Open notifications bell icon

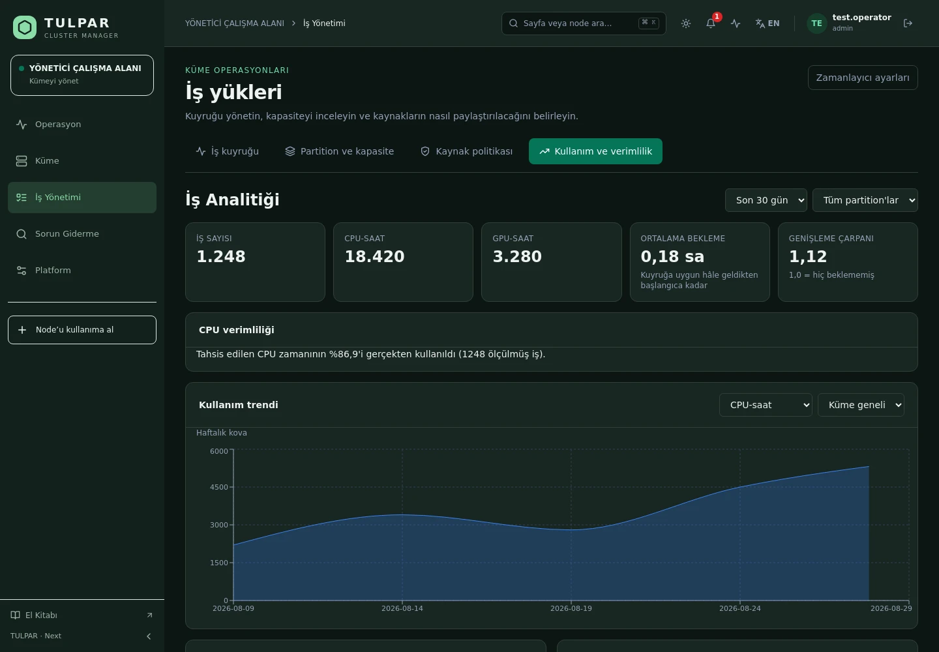711,23
